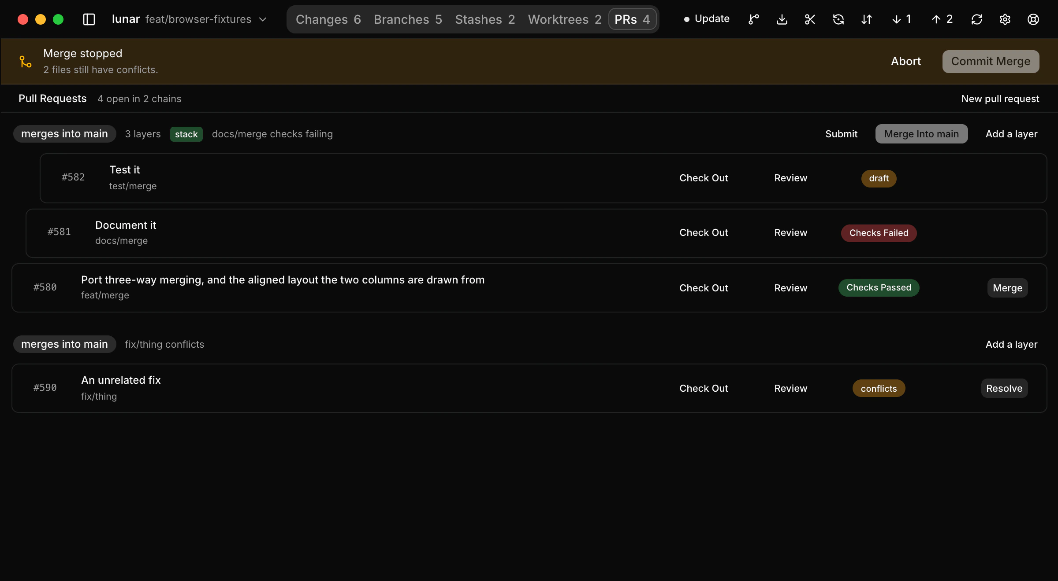The image size is (1058, 581).
Task: Merge PR #580 feat/merge
Action: [1007, 288]
